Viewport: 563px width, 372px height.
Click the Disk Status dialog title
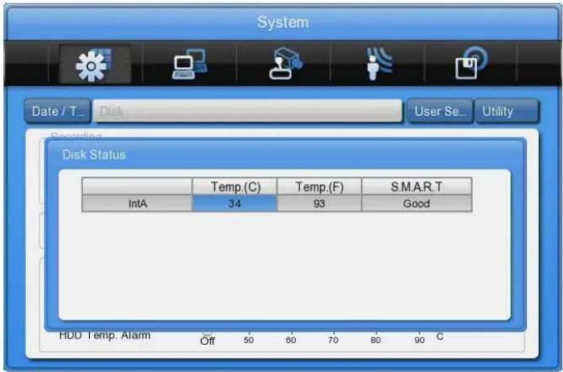point(94,154)
